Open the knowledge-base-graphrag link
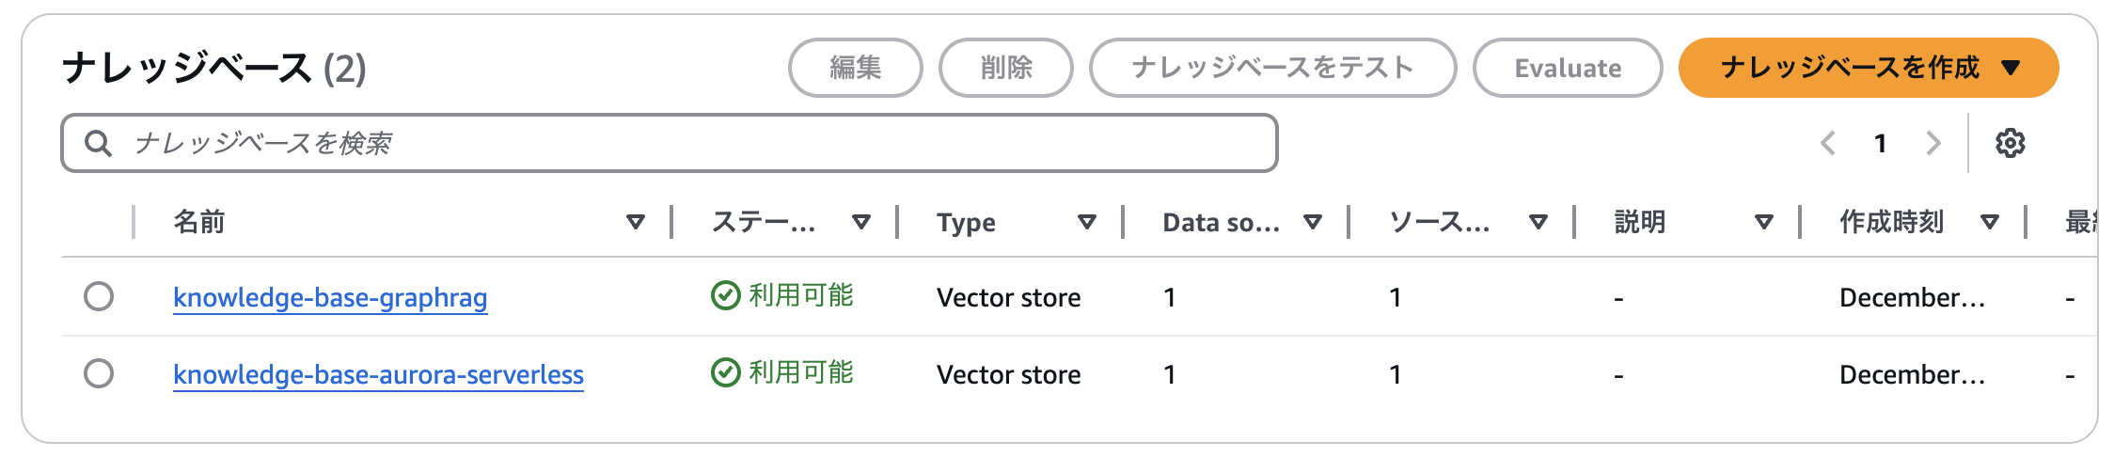 (x=330, y=298)
